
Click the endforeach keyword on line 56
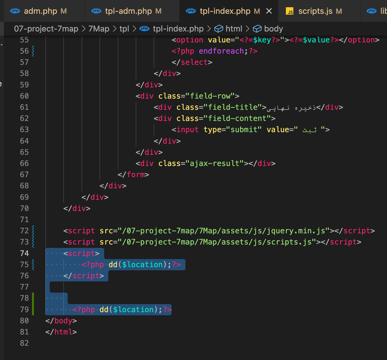click(x=221, y=51)
